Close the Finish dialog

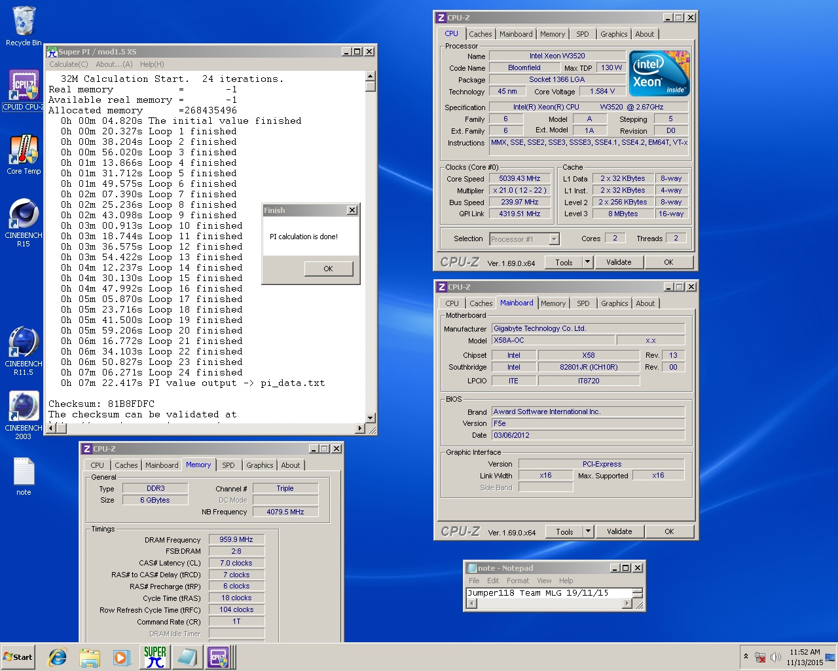(x=352, y=210)
